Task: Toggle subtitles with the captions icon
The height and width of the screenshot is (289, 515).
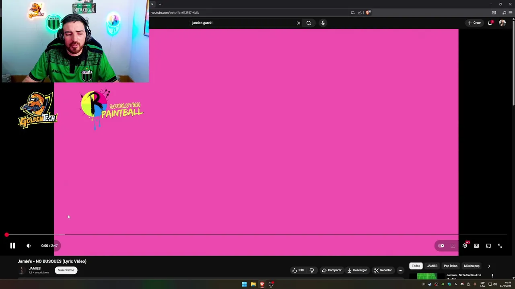Action: pyautogui.click(x=453, y=246)
